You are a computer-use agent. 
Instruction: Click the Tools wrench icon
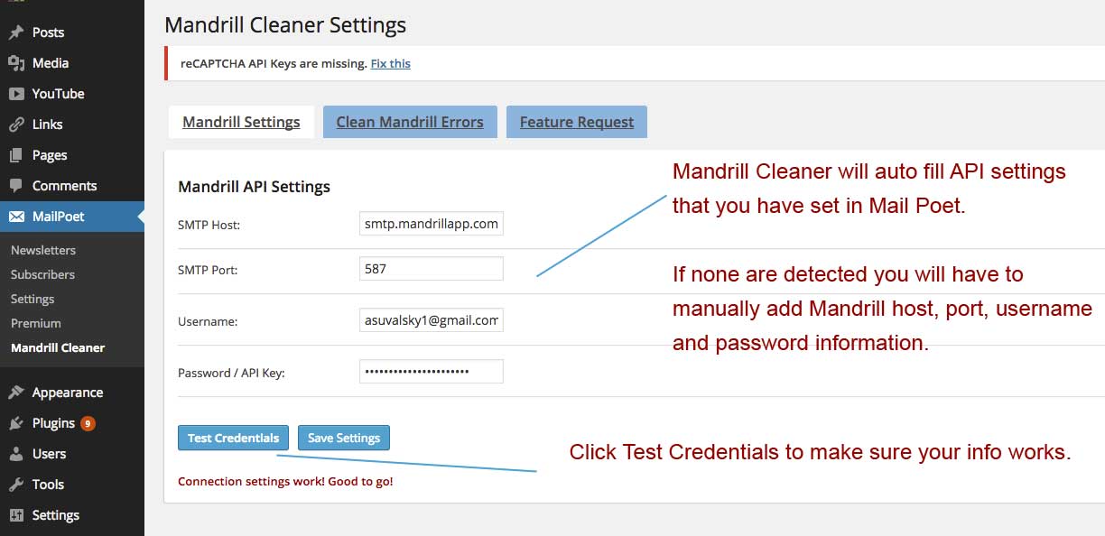(x=16, y=485)
